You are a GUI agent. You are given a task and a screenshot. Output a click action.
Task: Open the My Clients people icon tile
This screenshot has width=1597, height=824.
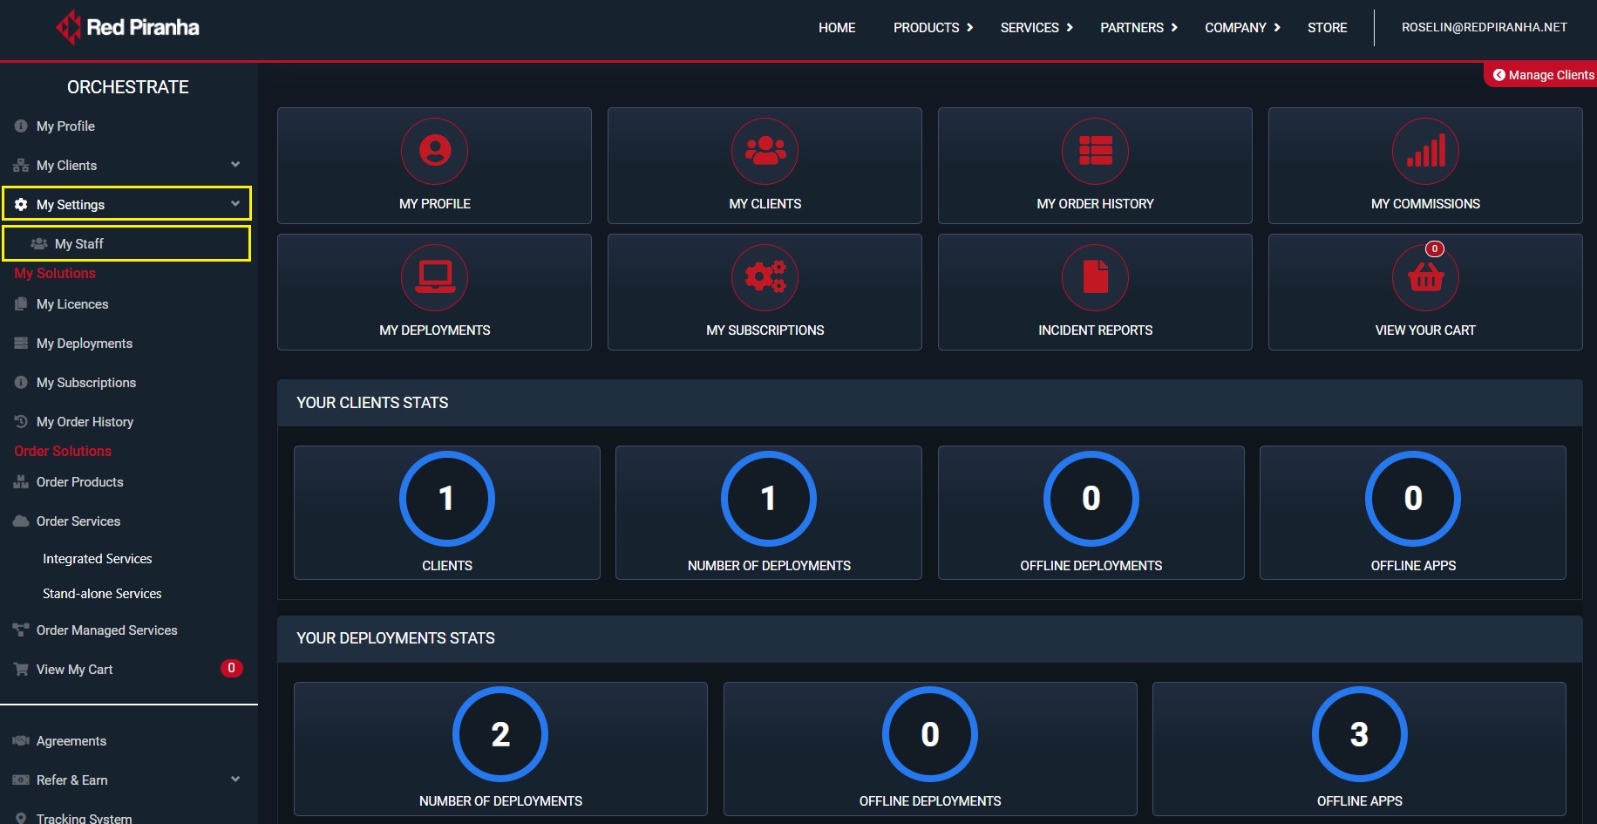(765, 151)
